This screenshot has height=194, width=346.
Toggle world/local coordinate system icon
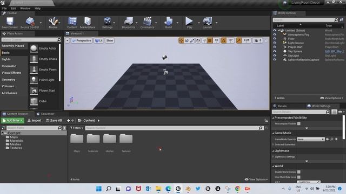[x=198, y=40]
